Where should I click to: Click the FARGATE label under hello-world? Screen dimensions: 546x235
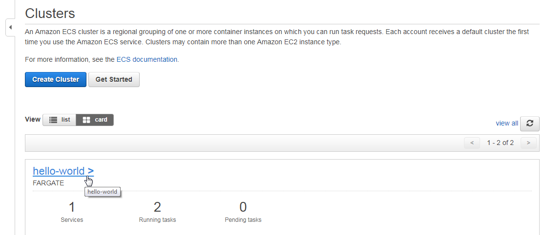point(48,183)
